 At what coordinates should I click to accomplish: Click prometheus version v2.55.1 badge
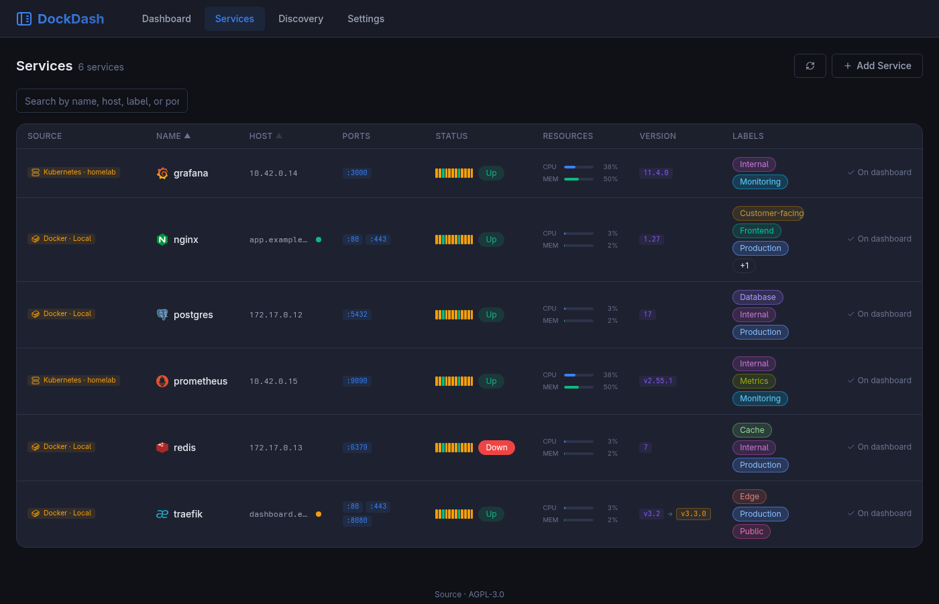(x=658, y=381)
